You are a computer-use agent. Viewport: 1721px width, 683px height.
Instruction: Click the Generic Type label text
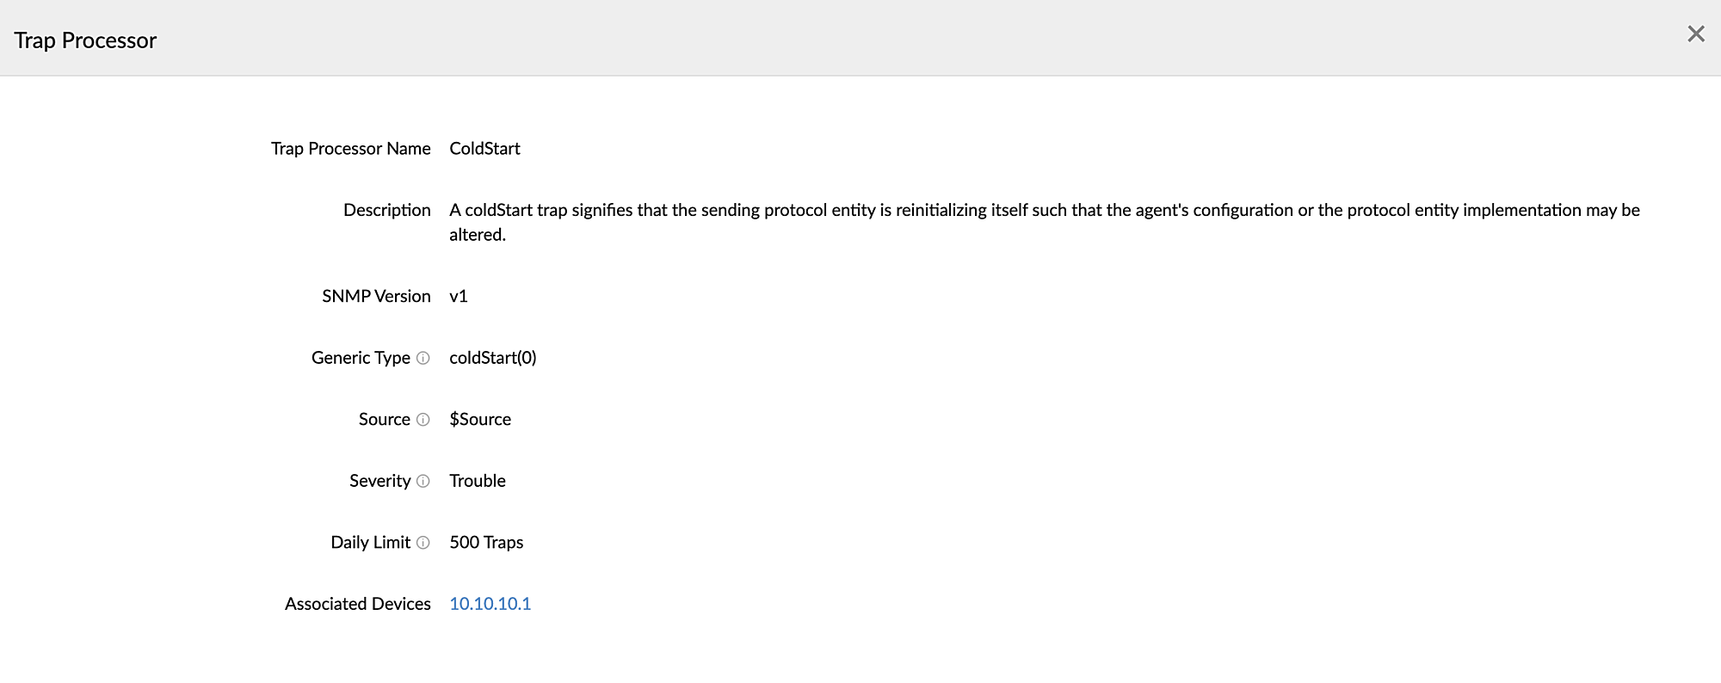(361, 358)
